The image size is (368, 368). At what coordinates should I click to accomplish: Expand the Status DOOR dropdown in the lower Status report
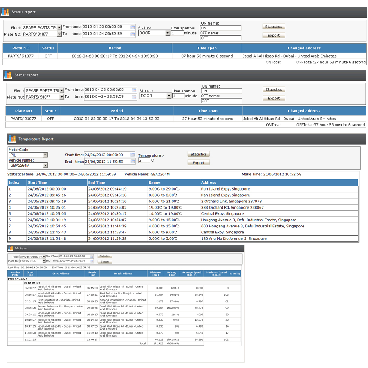point(169,96)
